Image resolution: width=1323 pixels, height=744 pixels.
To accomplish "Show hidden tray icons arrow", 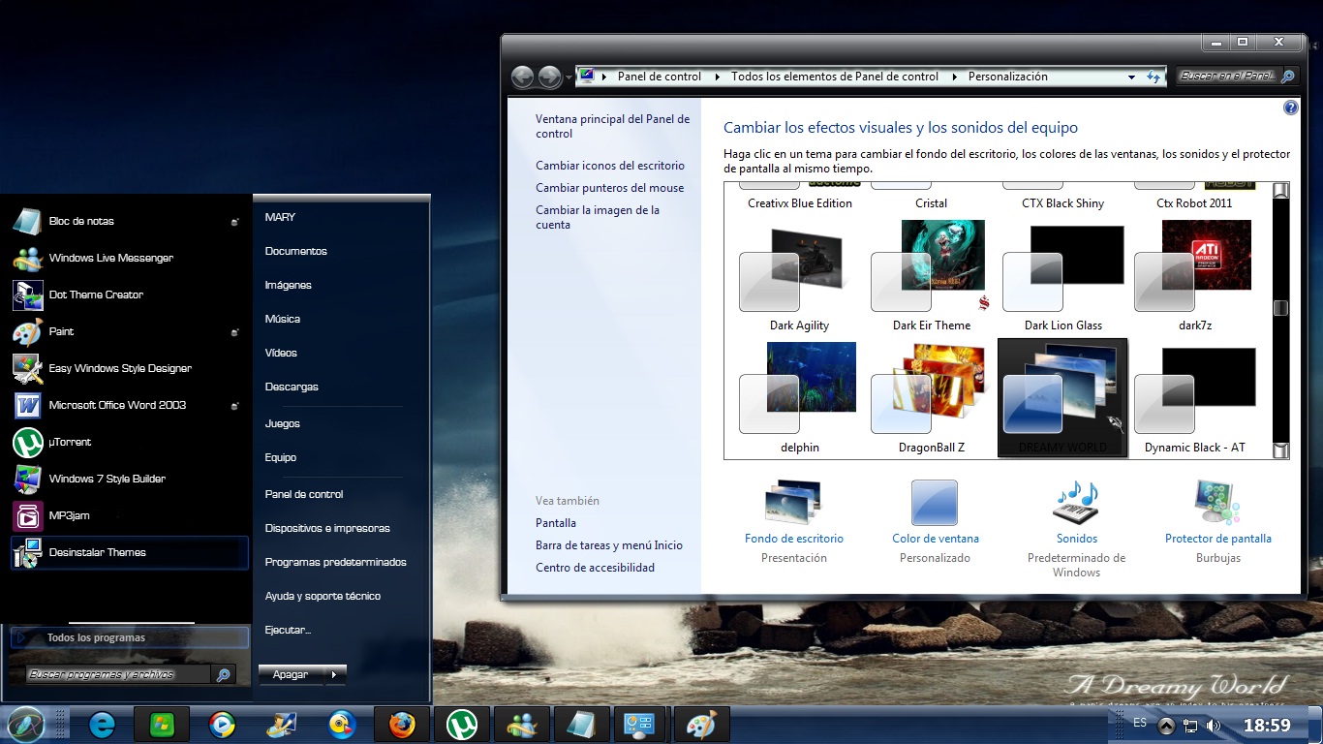I will pos(1166,725).
